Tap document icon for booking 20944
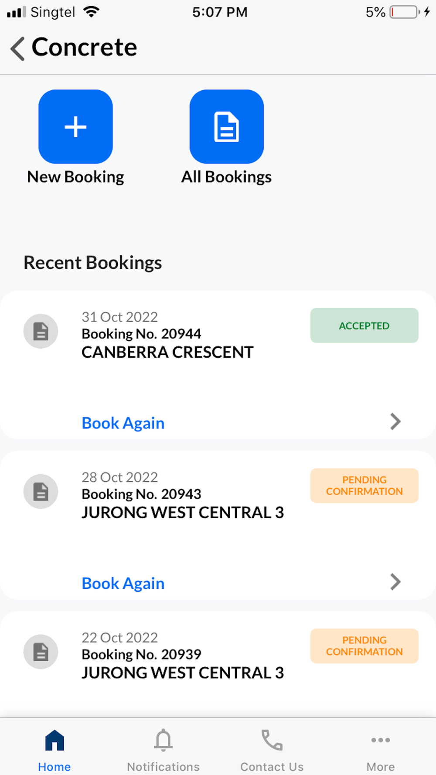The height and width of the screenshot is (775, 436). [41, 331]
